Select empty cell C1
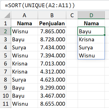Screen dimensions: 109x109 72,23
